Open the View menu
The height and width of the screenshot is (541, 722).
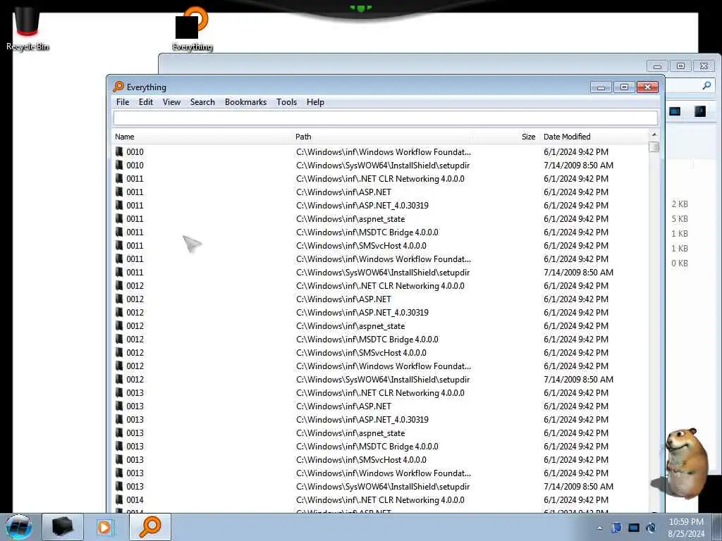point(172,102)
